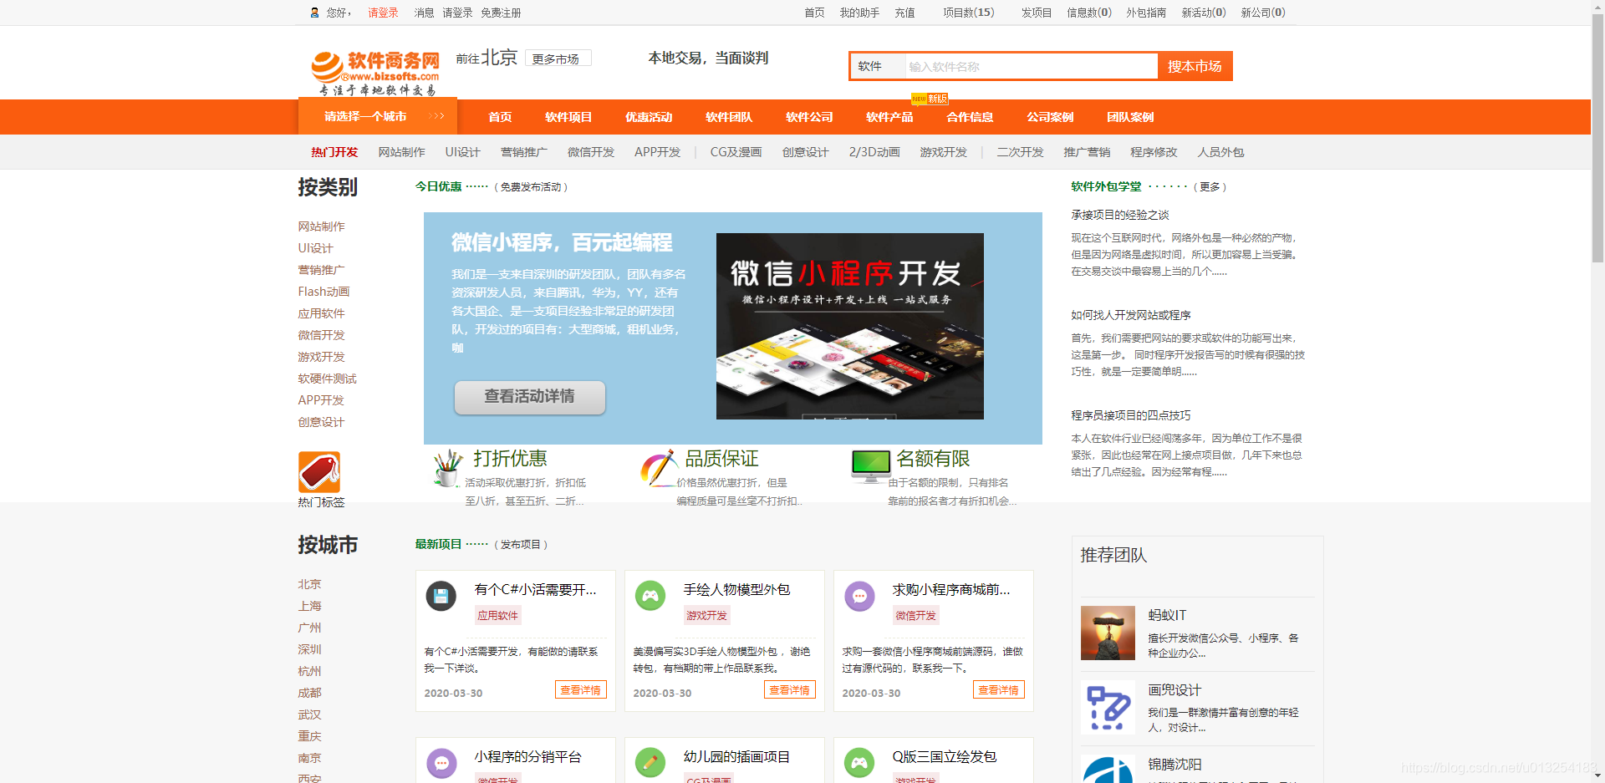
Task: Open the 软件公司 navigation tab
Action: point(809,117)
